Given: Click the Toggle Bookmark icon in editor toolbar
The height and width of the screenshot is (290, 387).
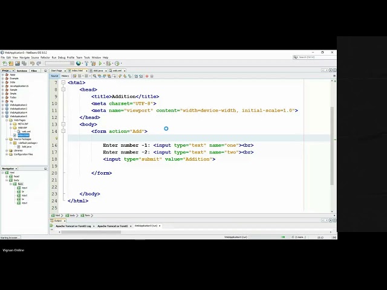Looking at the screenshot, I should [x=129, y=76].
